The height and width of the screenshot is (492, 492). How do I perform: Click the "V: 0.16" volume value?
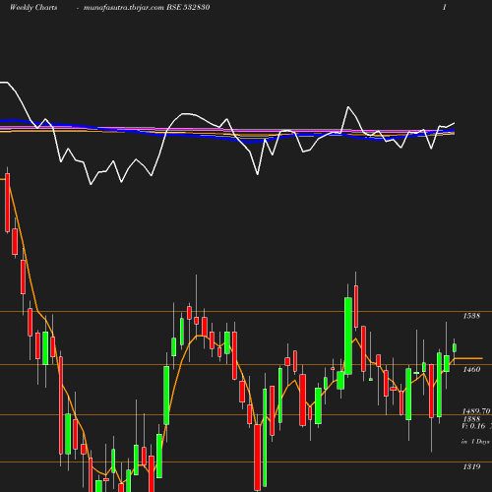point(473,426)
